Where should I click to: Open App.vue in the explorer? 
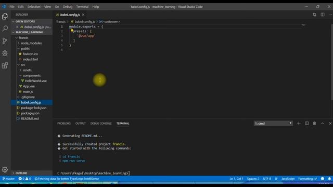(29, 86)
